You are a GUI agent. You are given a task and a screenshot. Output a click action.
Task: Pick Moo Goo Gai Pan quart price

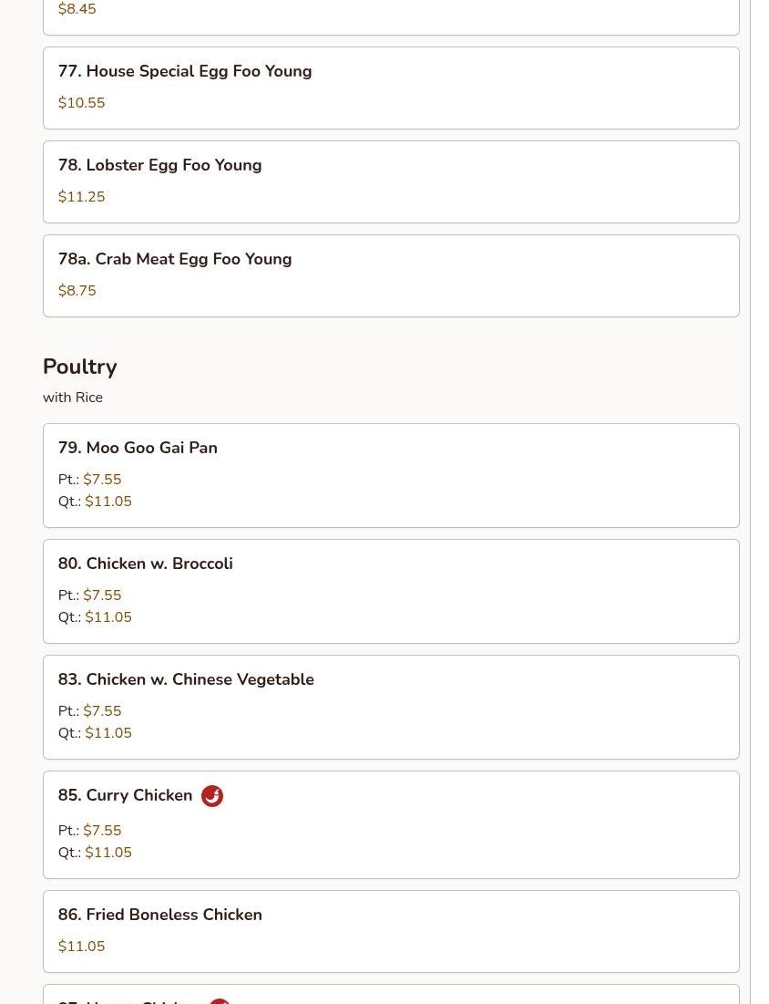tap(108, 502)
